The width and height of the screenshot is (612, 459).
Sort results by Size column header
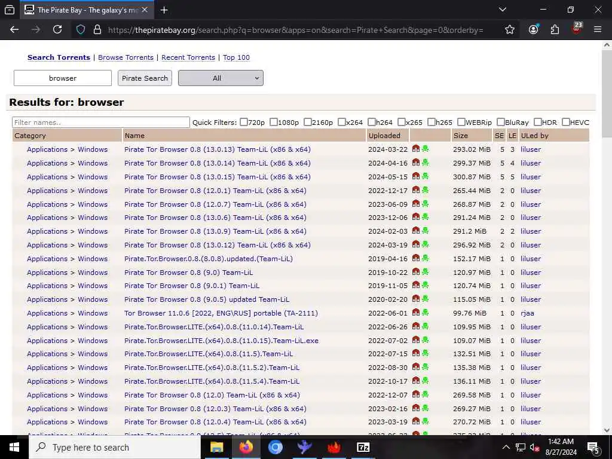tap(461, 136)
